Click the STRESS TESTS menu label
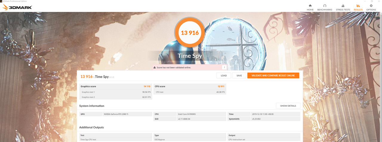Screen dimensions: 382x142 (343, 10)
